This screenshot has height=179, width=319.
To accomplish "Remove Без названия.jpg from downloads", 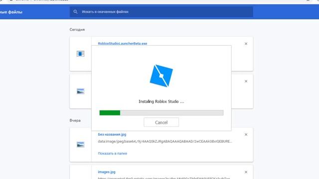I will pyautogui.click(x=246, y=135).
